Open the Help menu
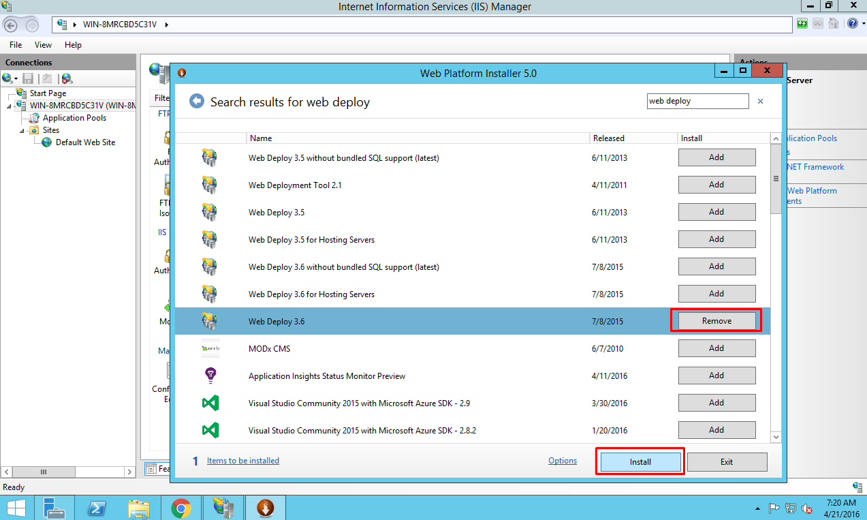867x520 pixels. coord(73,45)
